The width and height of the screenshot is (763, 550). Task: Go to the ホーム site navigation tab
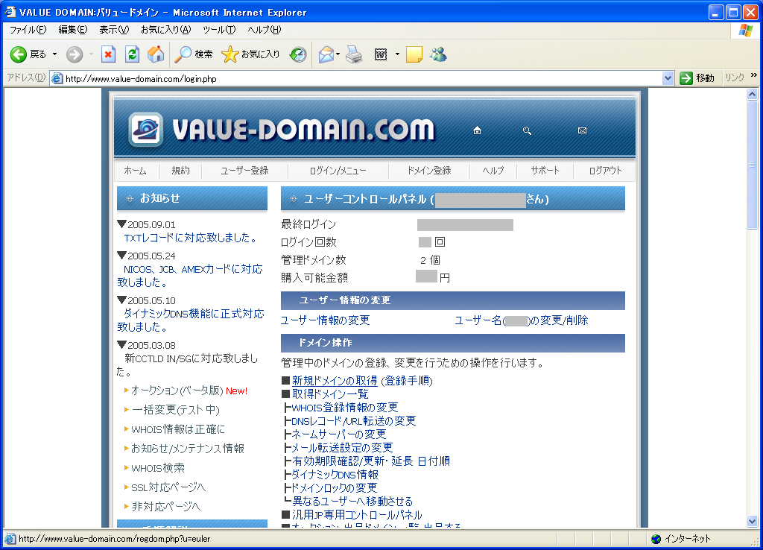tap(136, 171)
